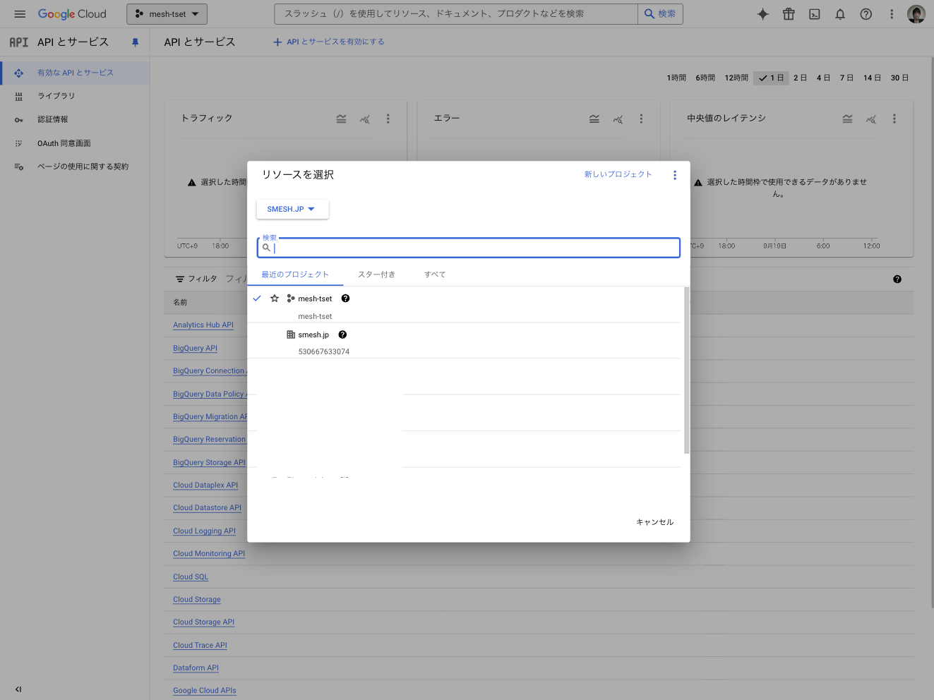Open more options on エラー chart
934x700 pixels.
coord(641,119)
